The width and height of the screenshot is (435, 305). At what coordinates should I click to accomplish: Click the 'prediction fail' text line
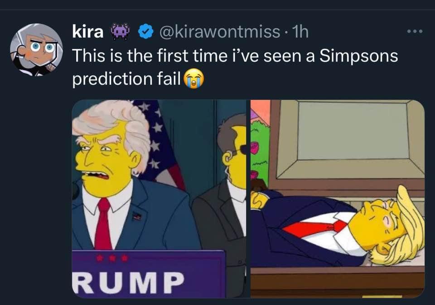click(126, 79)
